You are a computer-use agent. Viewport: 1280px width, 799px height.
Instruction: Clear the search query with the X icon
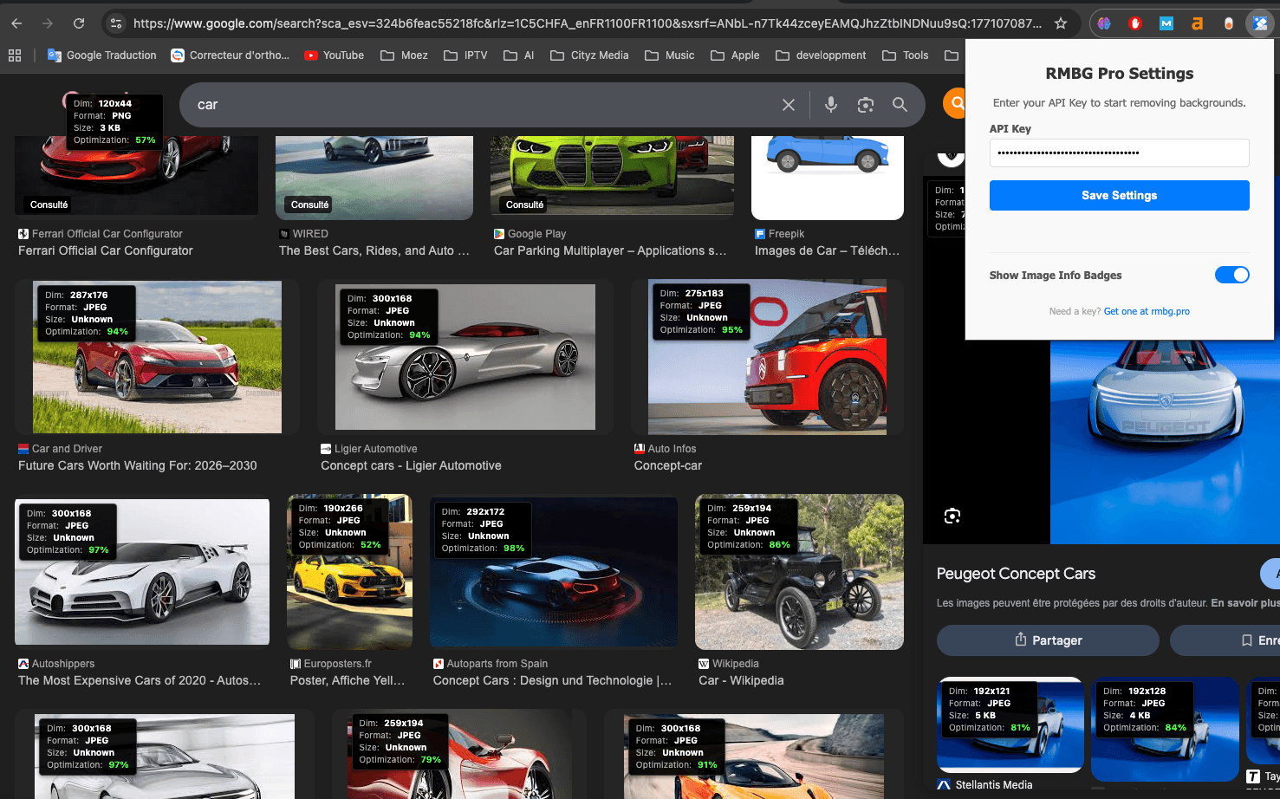point(789,104)
